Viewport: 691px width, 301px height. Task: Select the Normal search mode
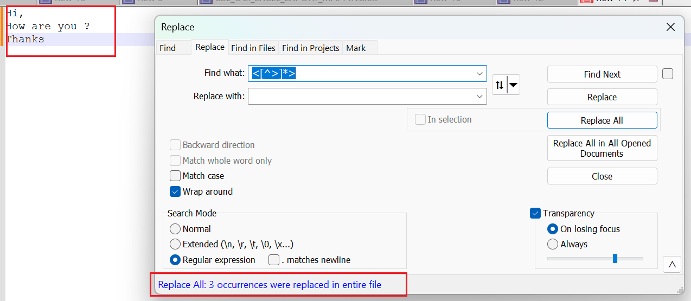pyautogui.click(x=175, y=229)
